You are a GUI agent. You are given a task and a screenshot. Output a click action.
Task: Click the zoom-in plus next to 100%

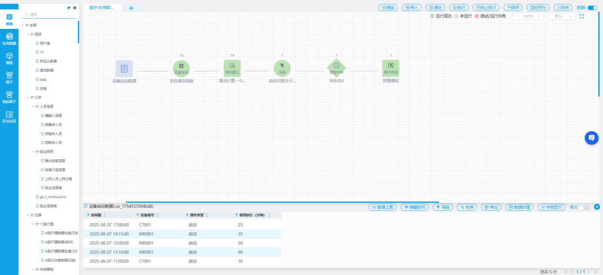coord(539,16)
